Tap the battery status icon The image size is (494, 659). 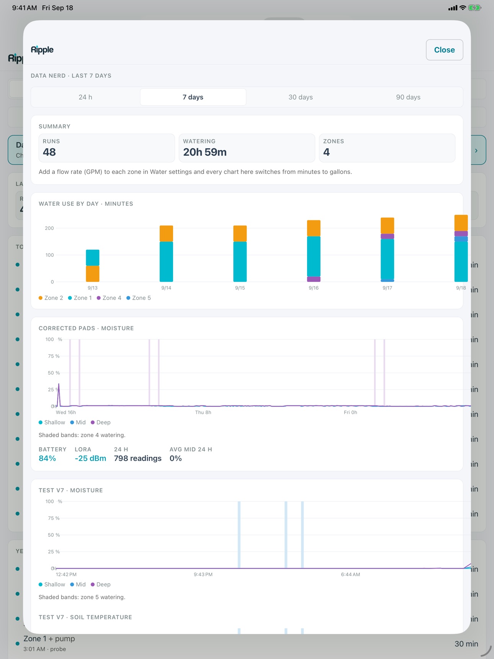[x=474, y=8]
